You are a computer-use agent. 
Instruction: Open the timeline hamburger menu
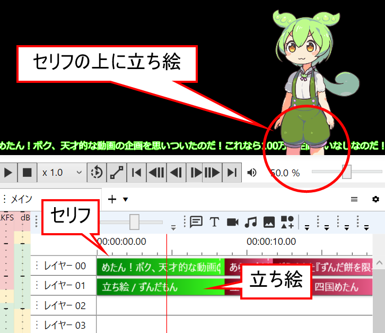pyautogui.click(x=354, y=199)
